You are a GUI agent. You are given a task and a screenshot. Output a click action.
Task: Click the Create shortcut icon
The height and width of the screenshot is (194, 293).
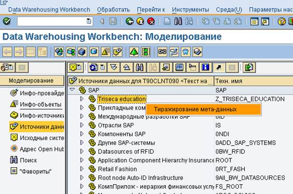[265, 21]
